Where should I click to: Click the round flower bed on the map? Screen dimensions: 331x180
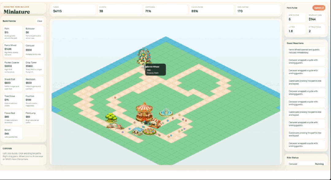[x=149, y=131]
